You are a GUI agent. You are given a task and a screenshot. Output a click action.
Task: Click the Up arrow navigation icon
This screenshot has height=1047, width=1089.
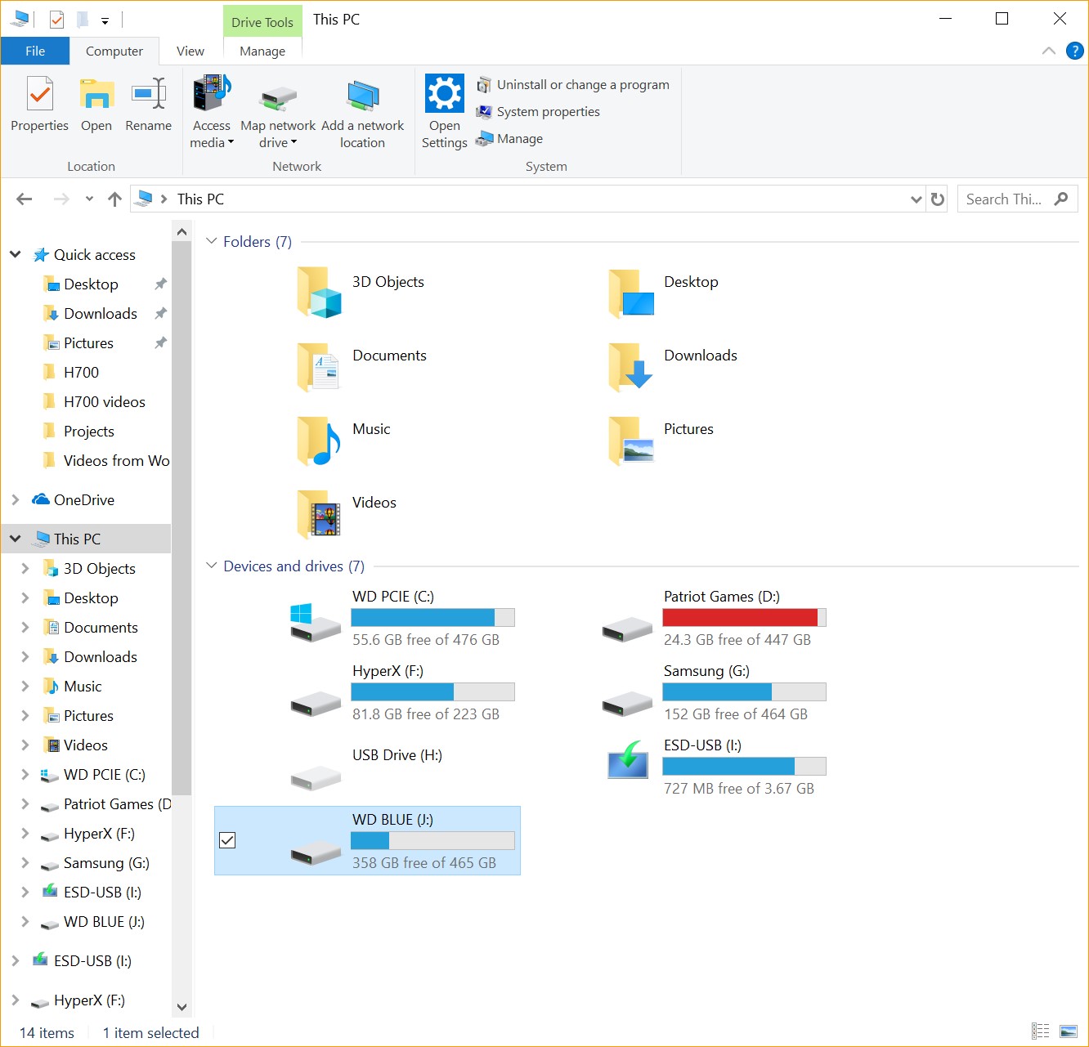click(x=114, y=199)
